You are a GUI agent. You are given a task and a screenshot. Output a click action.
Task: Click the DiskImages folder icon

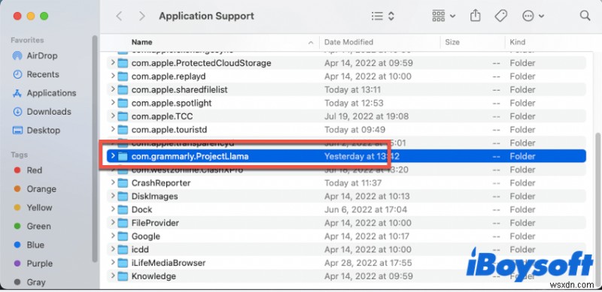click(x=123, y=196)
